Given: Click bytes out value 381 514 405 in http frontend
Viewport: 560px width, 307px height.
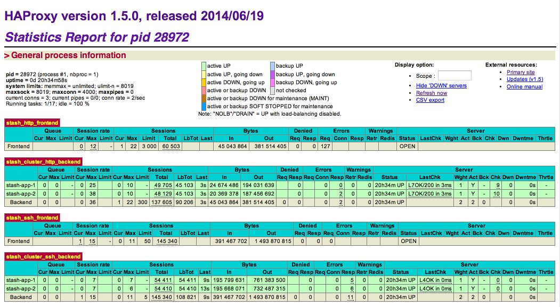Looking at the screenshot, I should coord(270,146).
